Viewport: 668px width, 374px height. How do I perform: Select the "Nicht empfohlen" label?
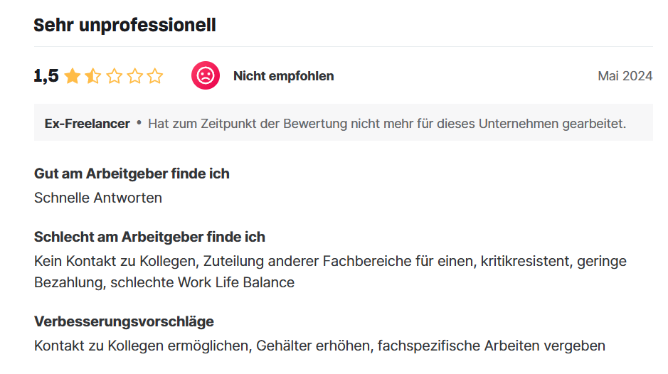283,76
